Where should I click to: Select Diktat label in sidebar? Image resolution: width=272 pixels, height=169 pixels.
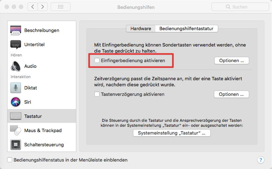[31, 88]
